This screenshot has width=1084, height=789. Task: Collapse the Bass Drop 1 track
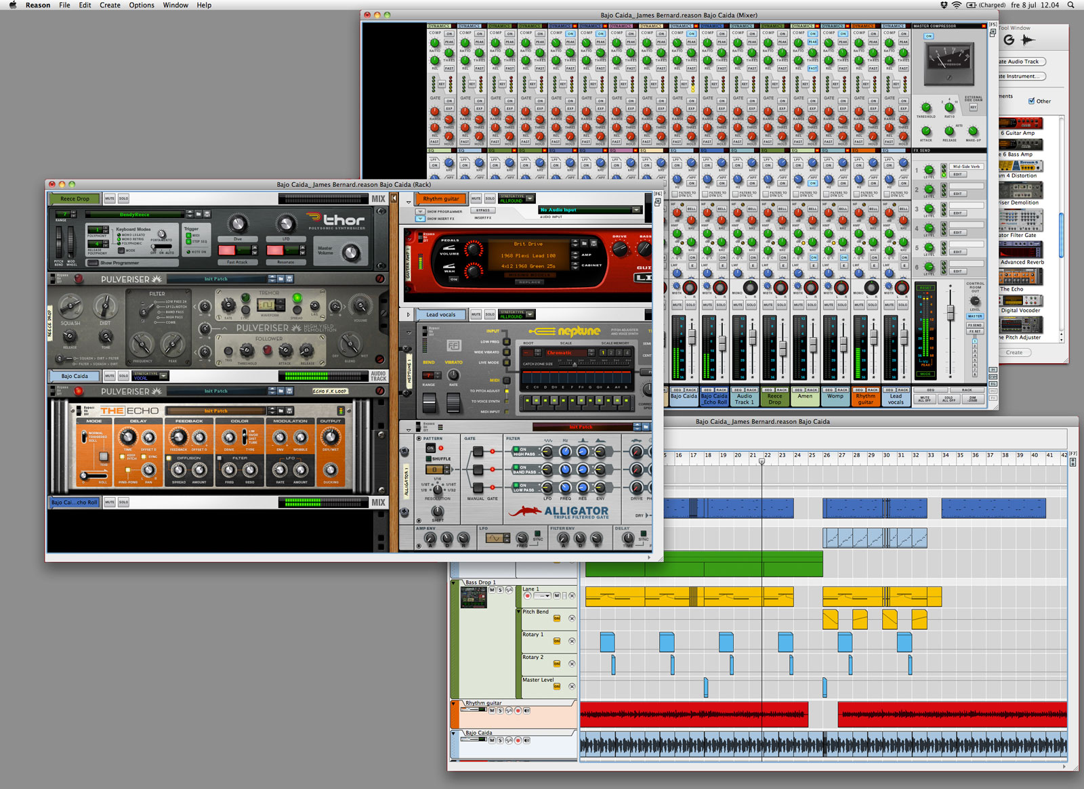453,582
